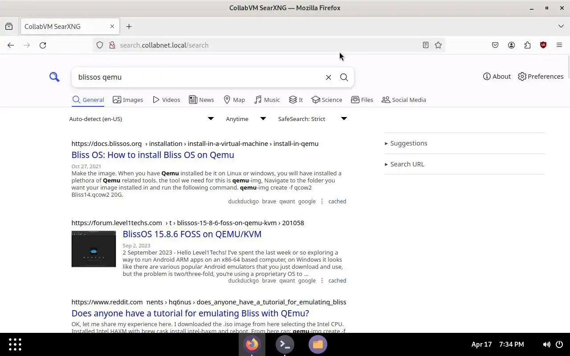570x356 pixels.
Task: Open power menu in system tray
Action: (x=559, y=344)
